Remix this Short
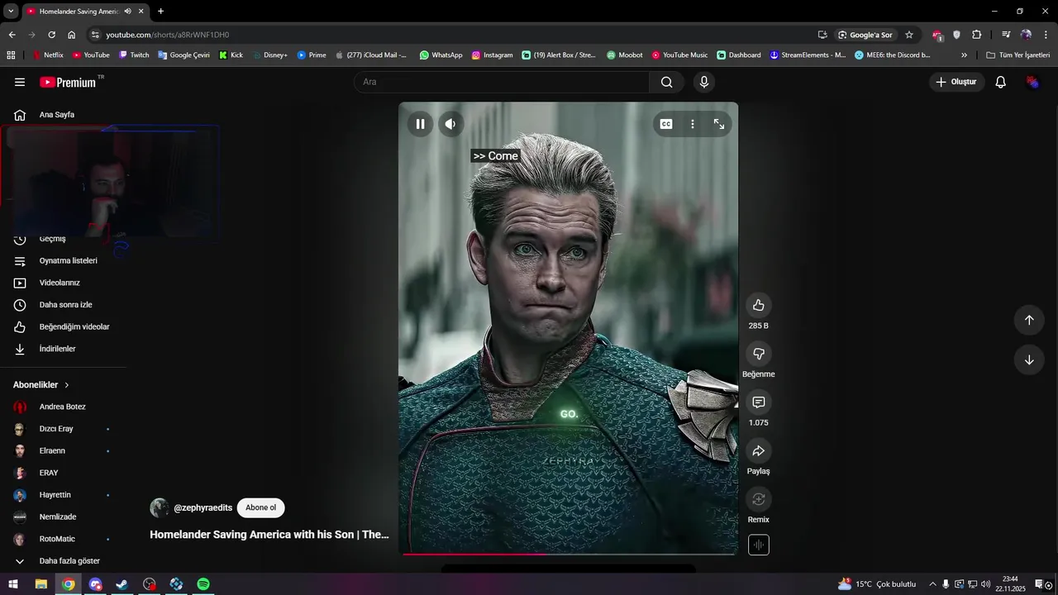 [x=759, y=499]
